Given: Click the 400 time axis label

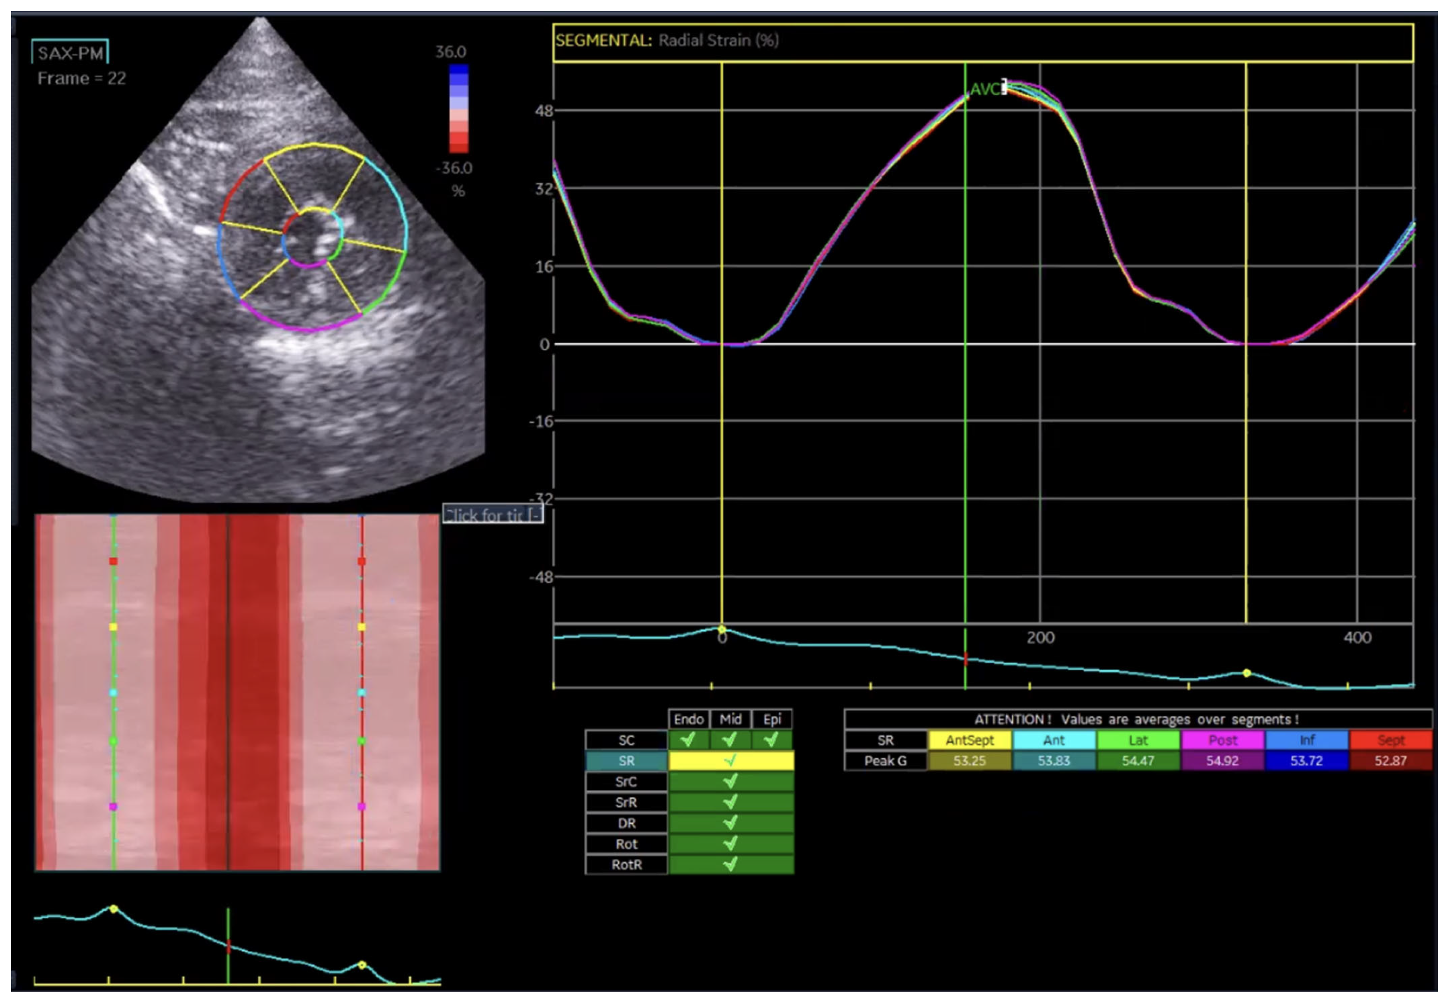Looking at the screenshot, I should point(1357,638).
